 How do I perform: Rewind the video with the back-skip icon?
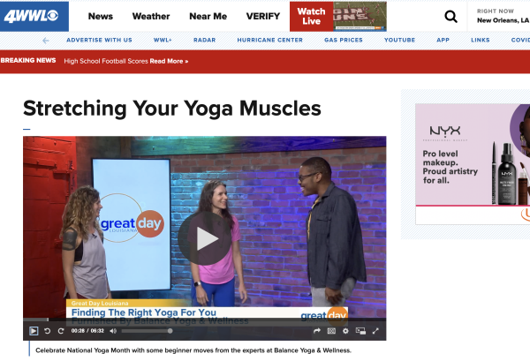(x=48, y=331)
